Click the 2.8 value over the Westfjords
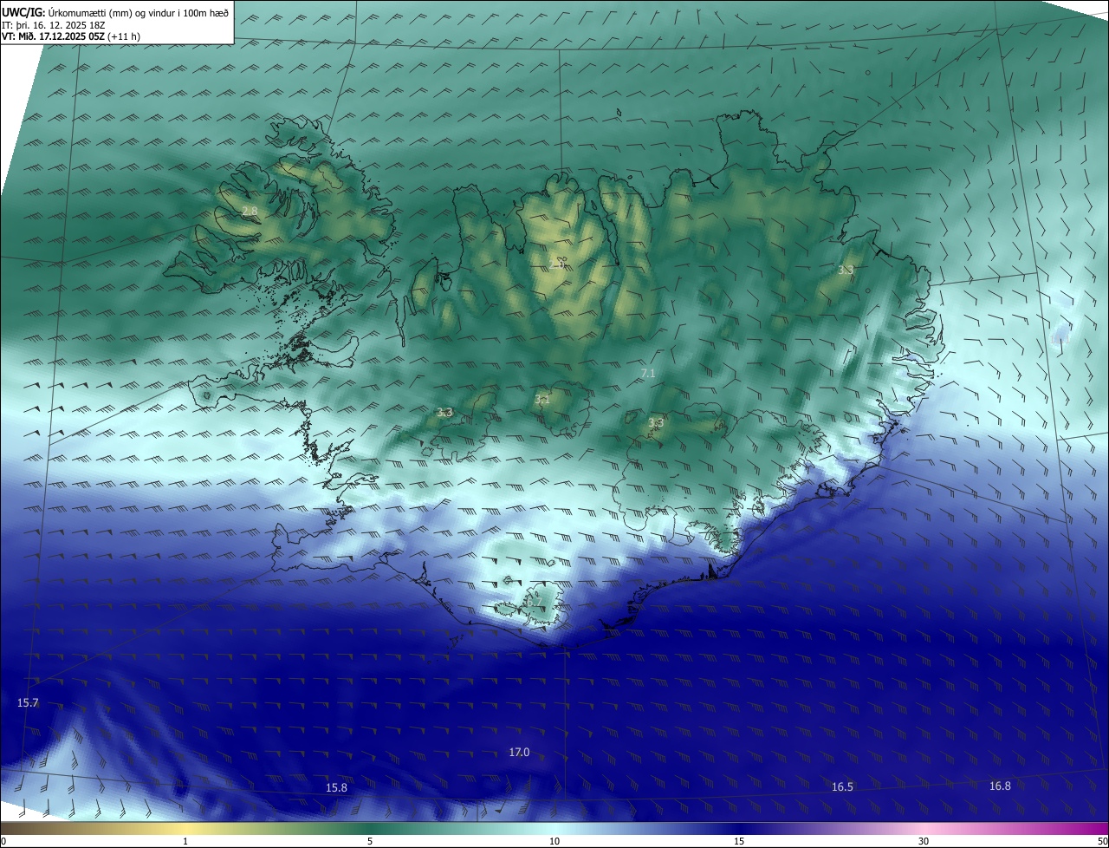Image resolution: width=1109 pixels, height=848 pixels. click(250, 212)
